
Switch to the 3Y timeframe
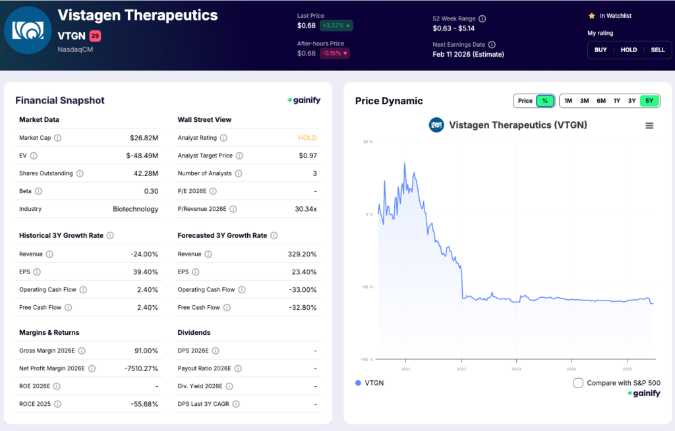[x=632, y=100]
